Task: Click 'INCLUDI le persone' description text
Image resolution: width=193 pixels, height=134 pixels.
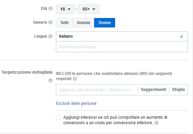Action: coord(114,76)
